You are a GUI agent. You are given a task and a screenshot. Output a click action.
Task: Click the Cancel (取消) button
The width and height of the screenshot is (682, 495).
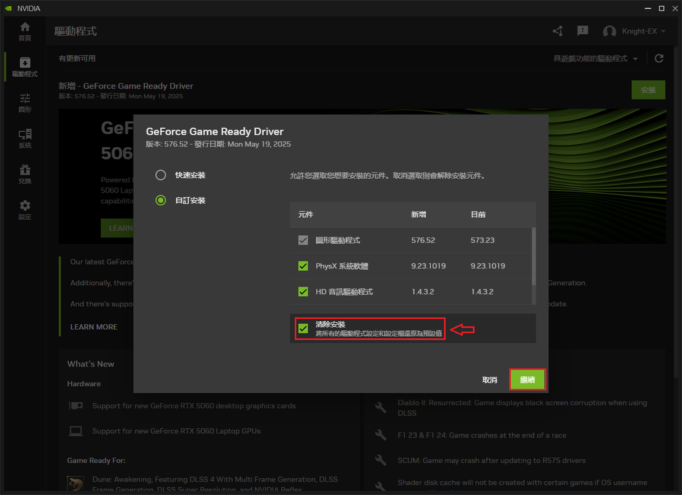coord(490,380)
